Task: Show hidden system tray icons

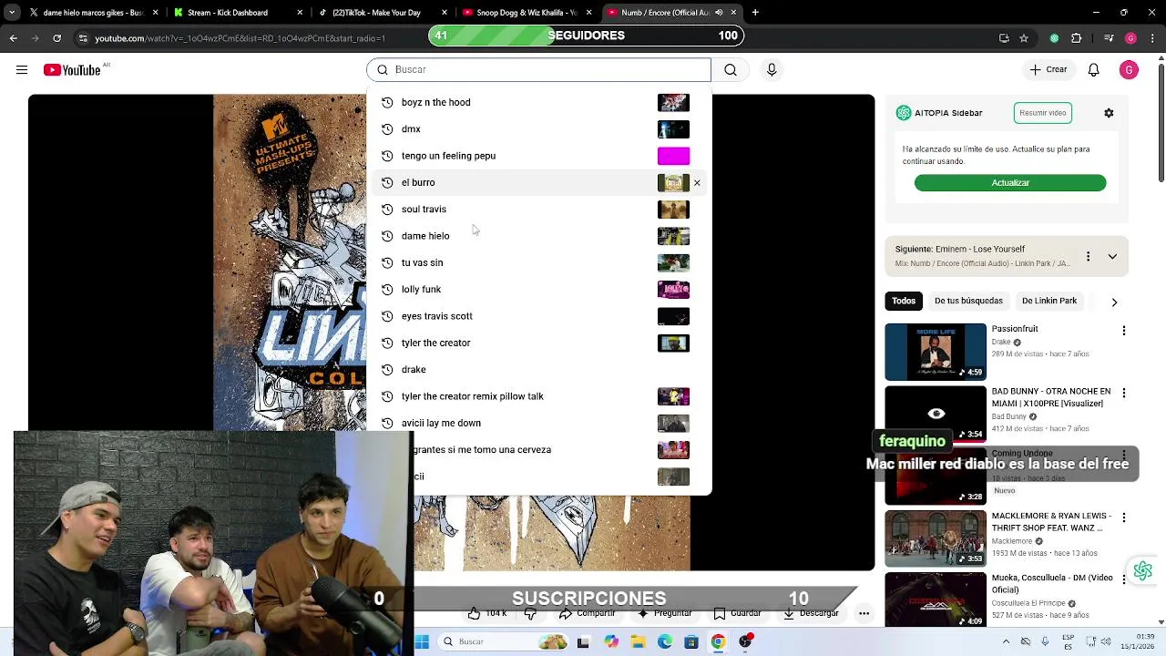Action: coord(1006,641)
